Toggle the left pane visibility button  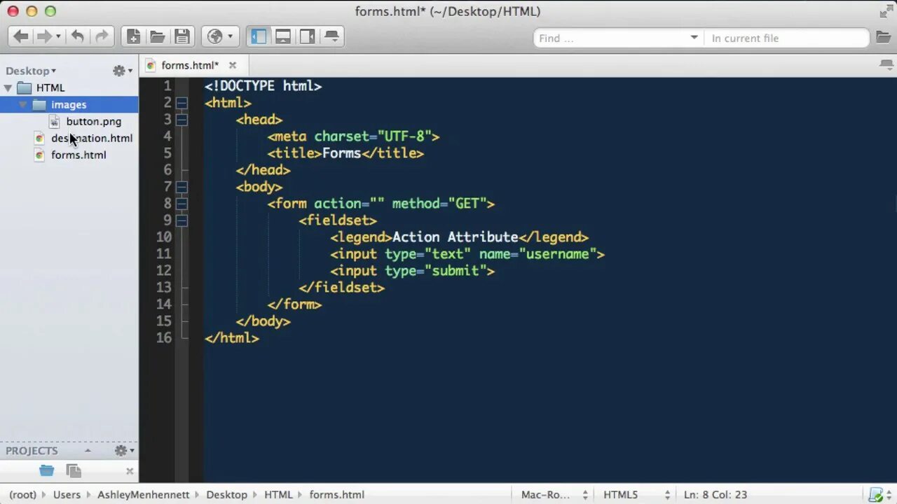click(259, 36)
